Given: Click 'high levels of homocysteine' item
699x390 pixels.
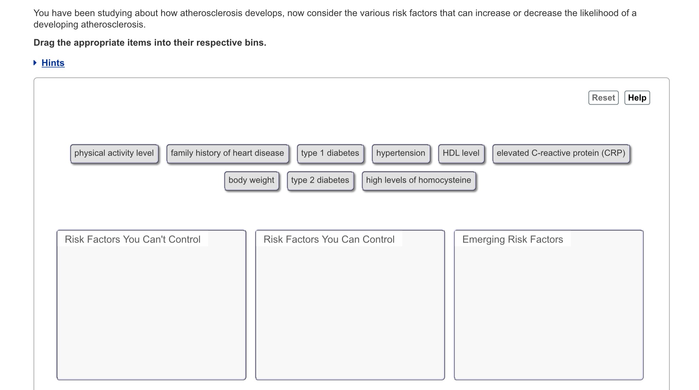Looking at the screenshot, I should tap(418, 180).
